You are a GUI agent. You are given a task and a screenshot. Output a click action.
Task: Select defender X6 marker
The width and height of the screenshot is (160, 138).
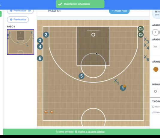coord(147,58)
